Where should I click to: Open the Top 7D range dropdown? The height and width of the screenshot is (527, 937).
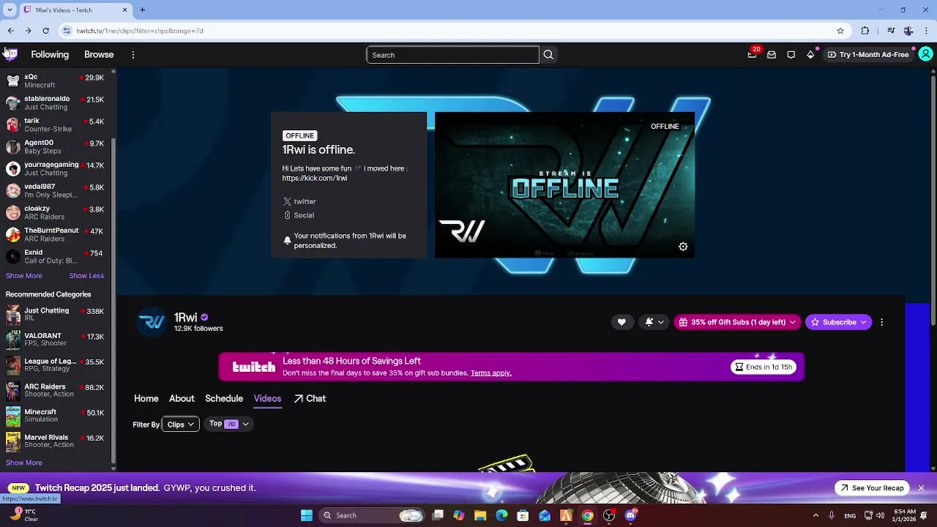click(229, 424)
